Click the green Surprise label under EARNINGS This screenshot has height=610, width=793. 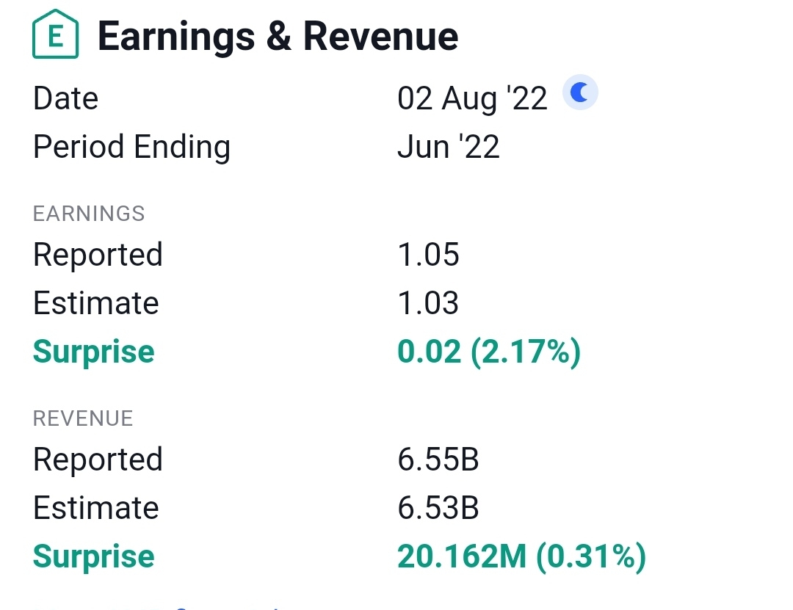[93, 352]
